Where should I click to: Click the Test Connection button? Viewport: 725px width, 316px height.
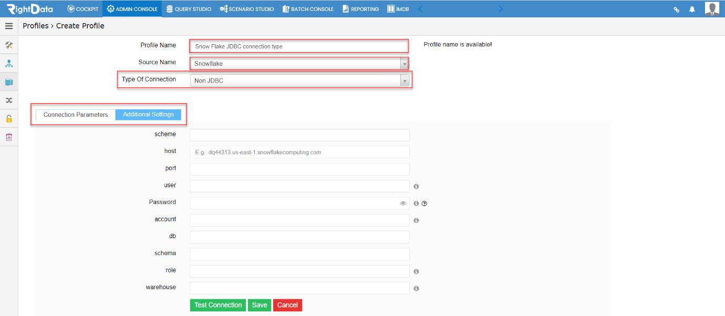pos(217,305)
